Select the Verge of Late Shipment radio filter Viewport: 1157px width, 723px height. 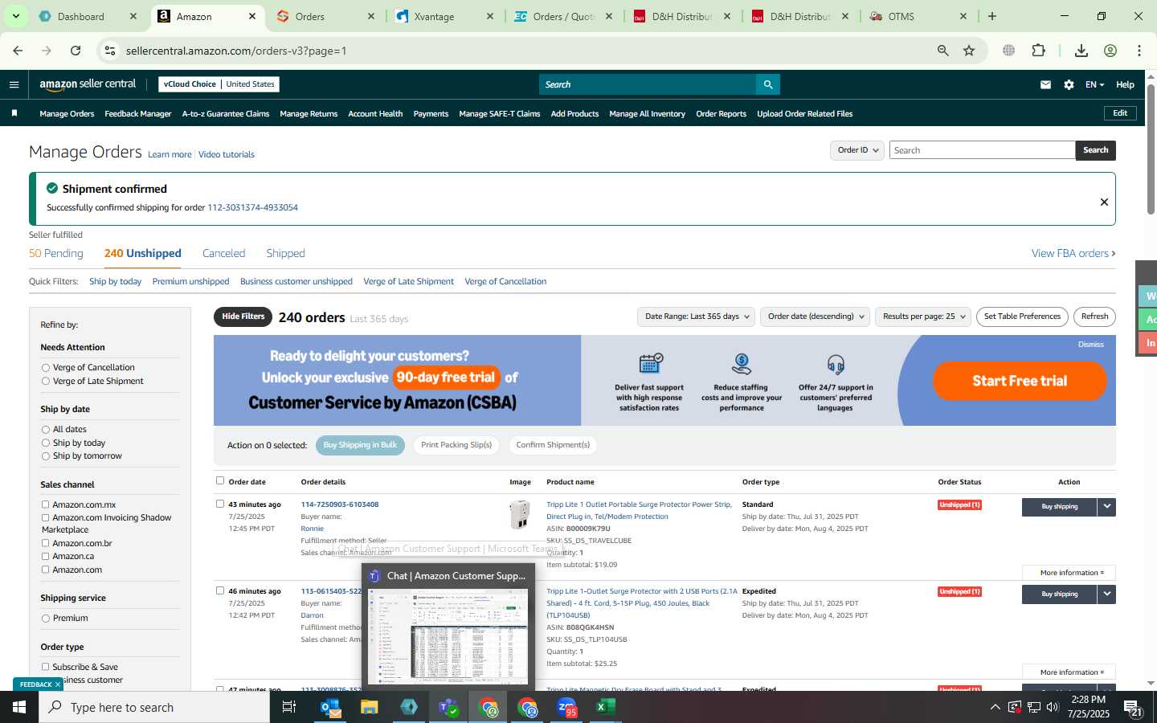[x=46, y=382]
